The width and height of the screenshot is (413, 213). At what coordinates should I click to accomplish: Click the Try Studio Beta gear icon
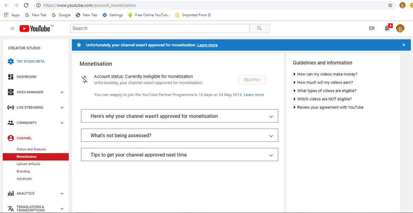(x=11, y=62)
